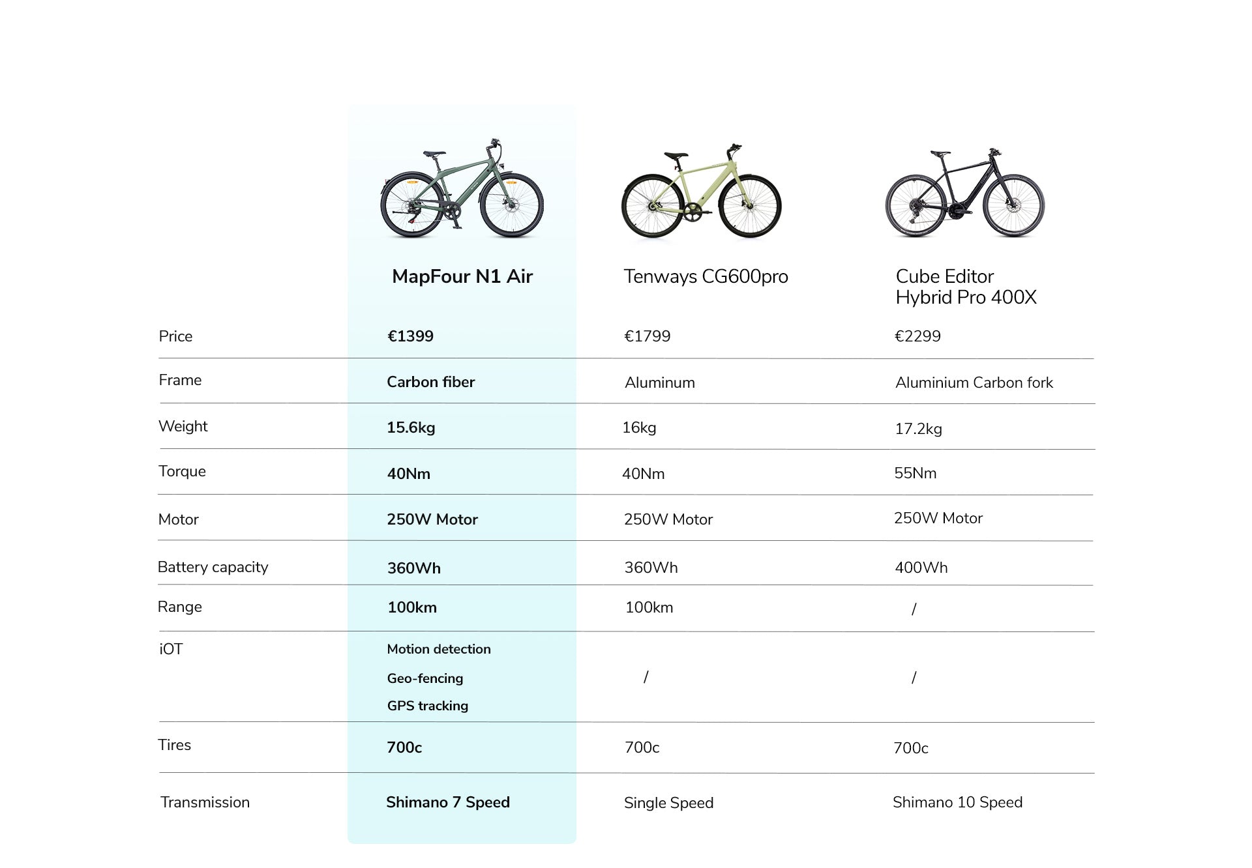Click the MapFour N1 Air bike image

pyautogui.click(x=462, y=188)
